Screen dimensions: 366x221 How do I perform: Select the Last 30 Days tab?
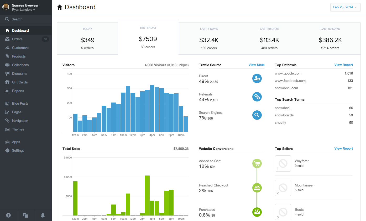click(x=269, y=38)
